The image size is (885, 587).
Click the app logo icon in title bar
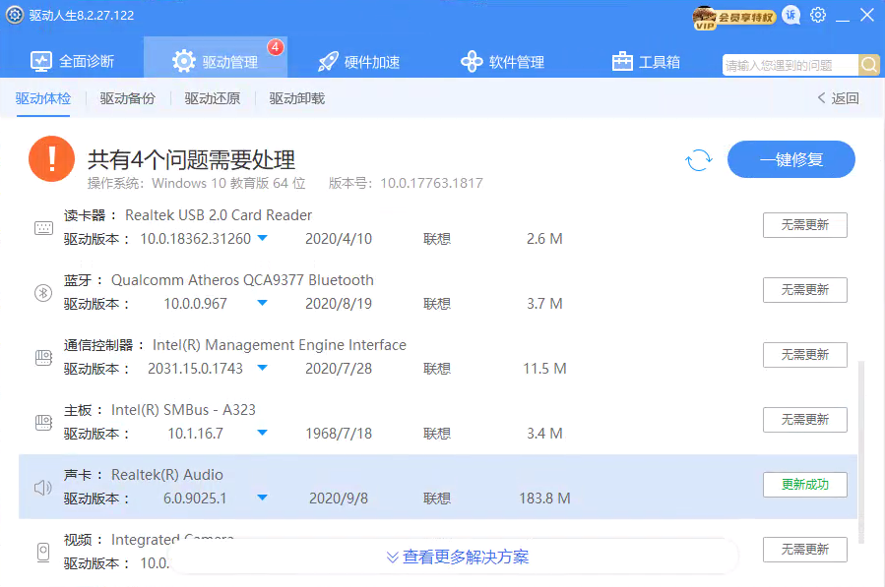coord(15,15)
